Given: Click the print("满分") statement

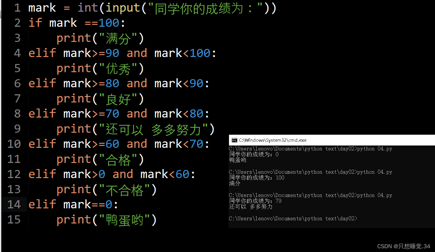Looking at the screenshot, I should point(100,38).
